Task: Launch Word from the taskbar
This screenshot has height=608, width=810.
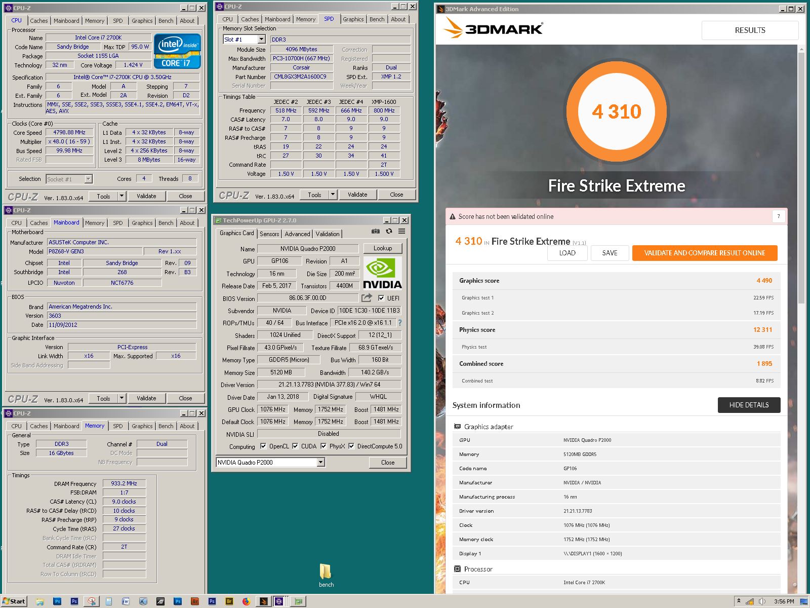Action: (x=126, y=601)
